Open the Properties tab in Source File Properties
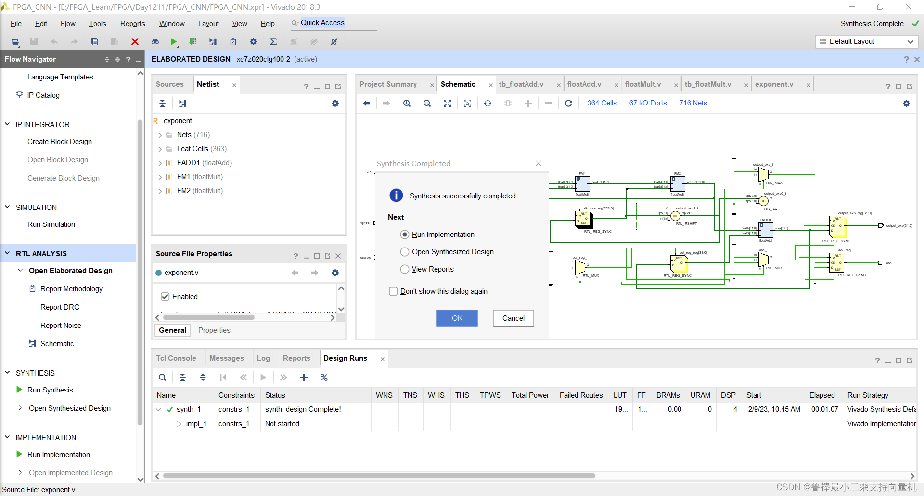The image size is (924, 496). (214, 330)
